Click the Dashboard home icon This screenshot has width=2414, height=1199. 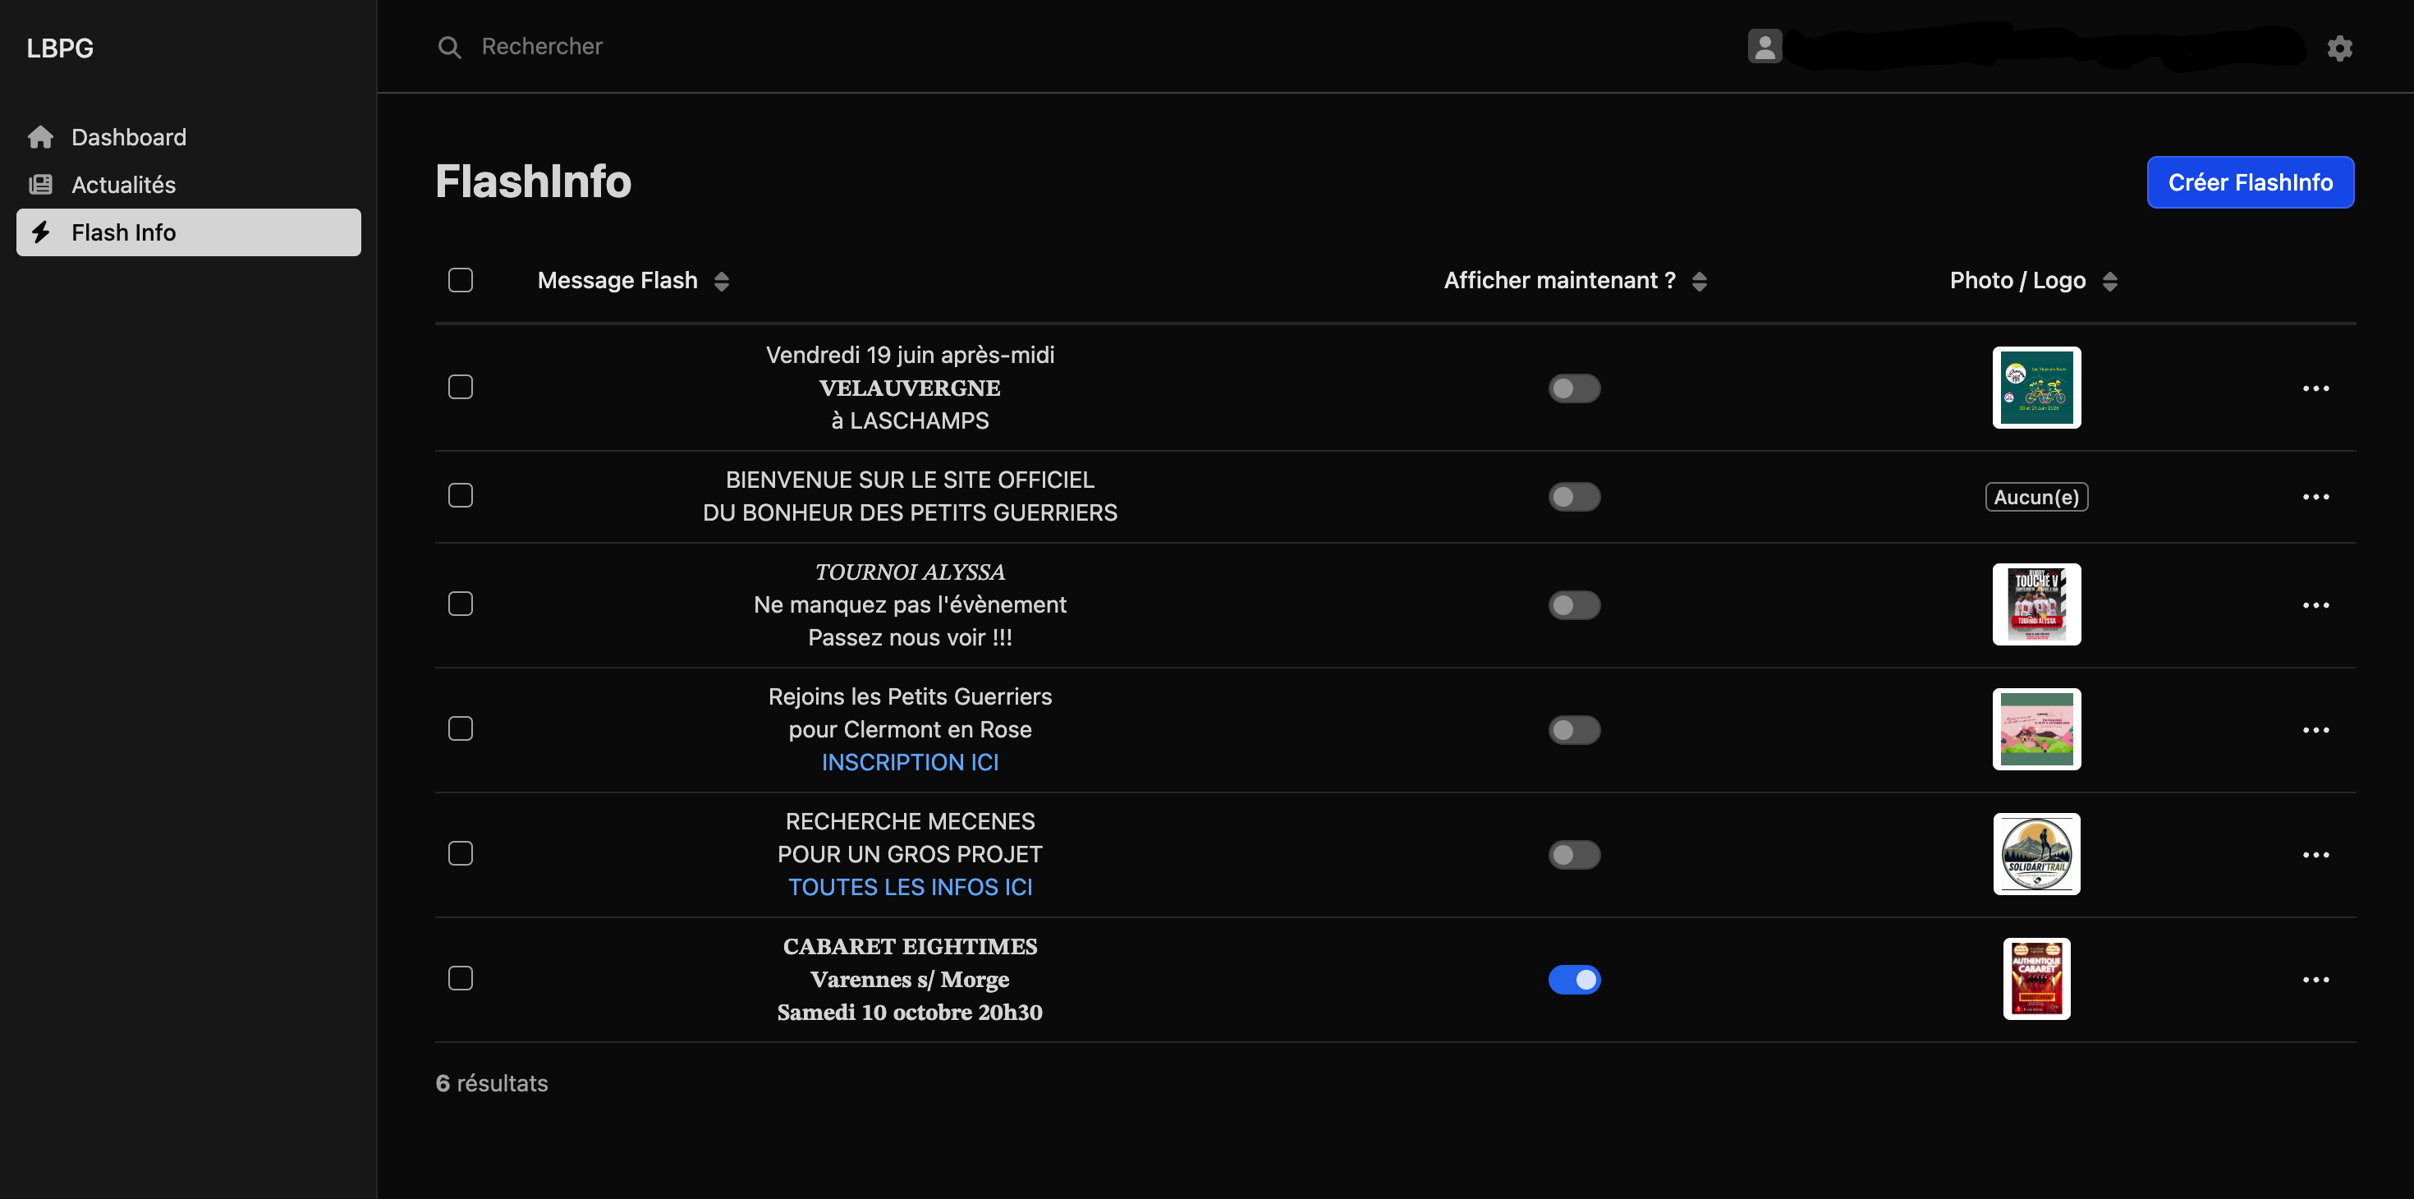40,137
